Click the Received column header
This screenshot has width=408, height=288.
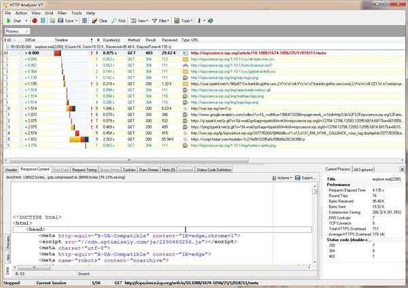point(169,40)
